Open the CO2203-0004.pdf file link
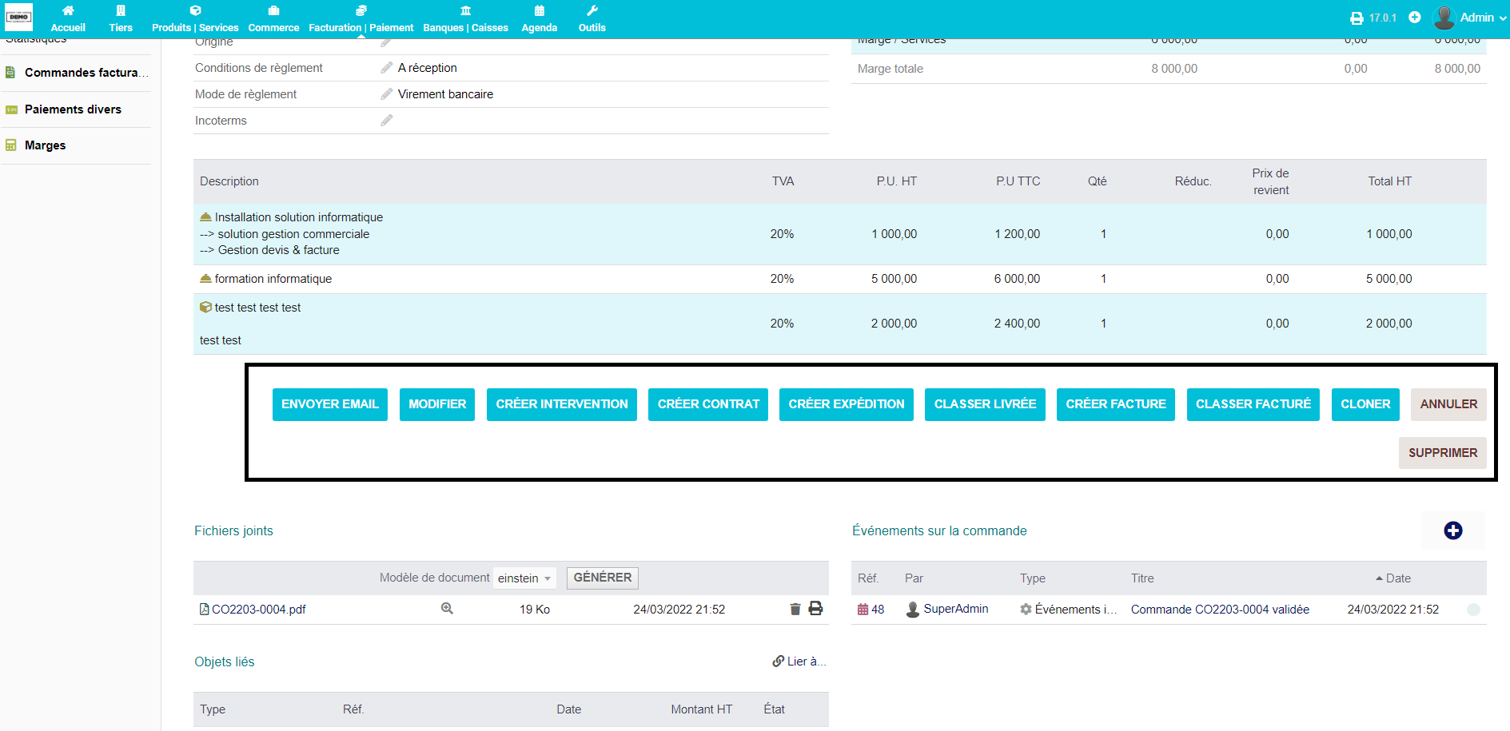1510x731 pixels. click(x=258, y=610)
